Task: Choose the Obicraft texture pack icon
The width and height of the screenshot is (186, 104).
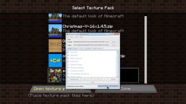Action: click(x=55, y=46)
